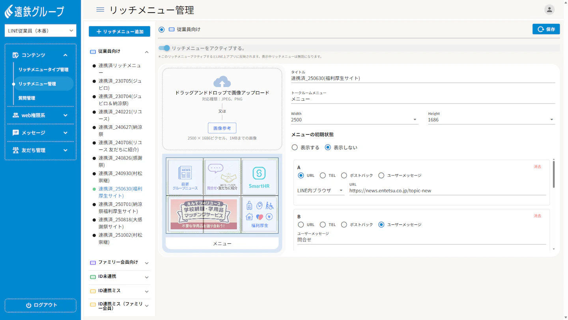Image resolution: width=568 pixels, height=320 pixels.
Task: Click the 福利厚生 tile in menu preview
Action: (259, 215)
